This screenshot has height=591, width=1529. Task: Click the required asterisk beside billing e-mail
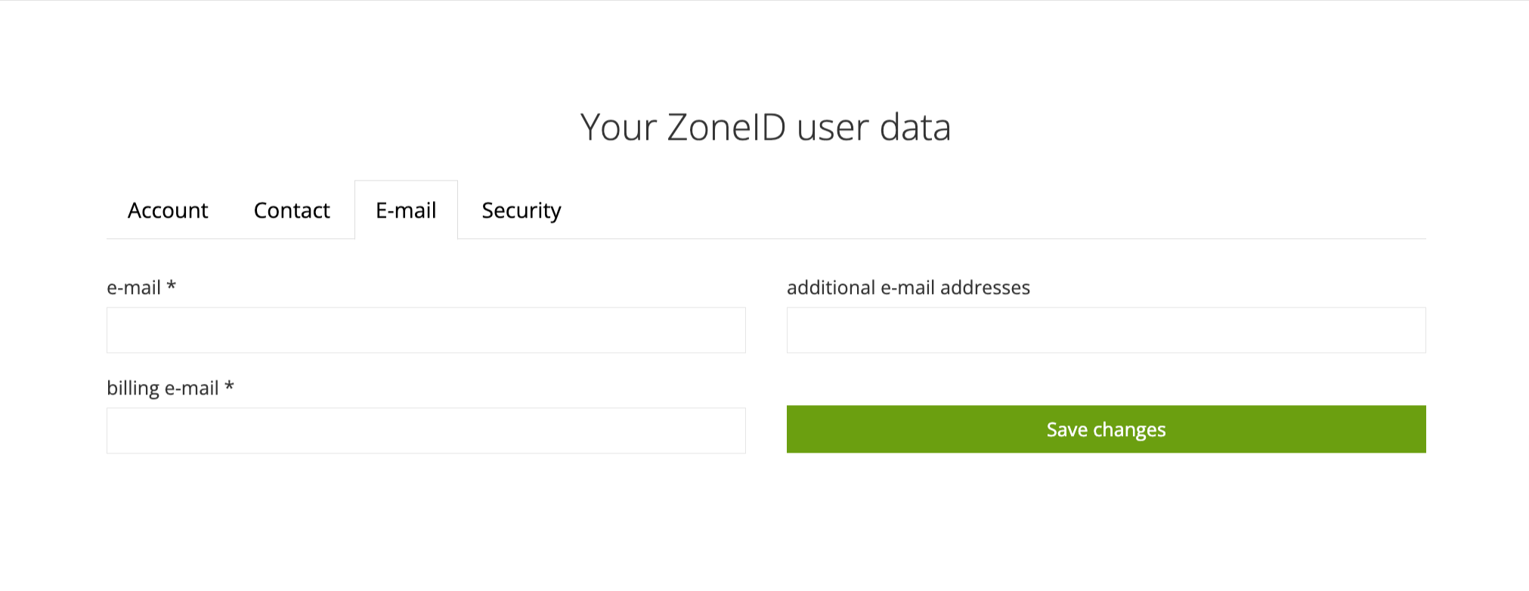point(229,385)
